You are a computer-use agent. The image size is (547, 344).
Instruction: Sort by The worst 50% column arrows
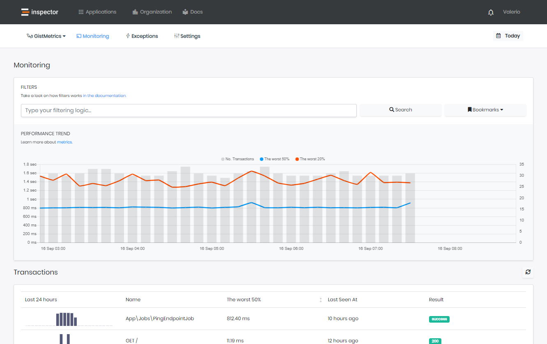(321, 300)
